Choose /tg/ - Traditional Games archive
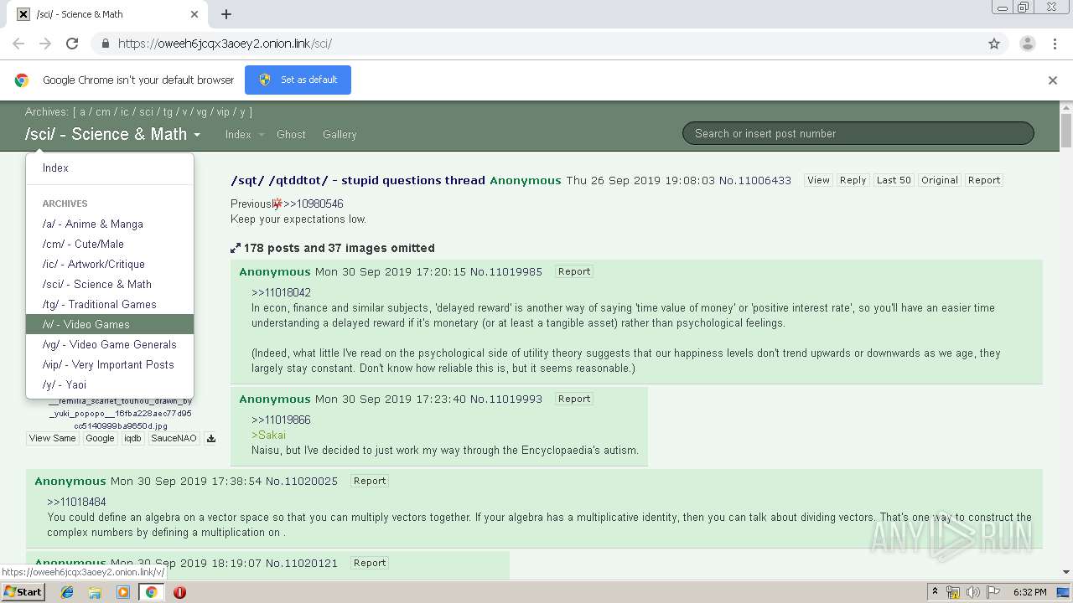Screen dimensions: 1073x603 pyautogui.click(x=110, y=304)
